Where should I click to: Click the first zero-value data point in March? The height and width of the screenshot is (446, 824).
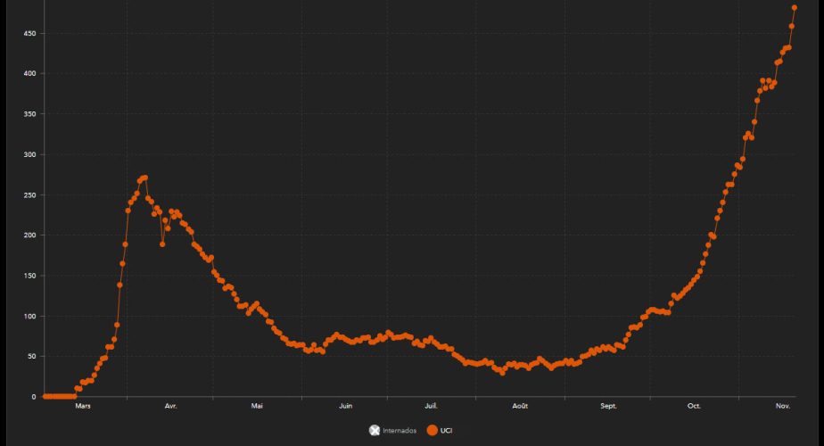[x=45, y=396]
